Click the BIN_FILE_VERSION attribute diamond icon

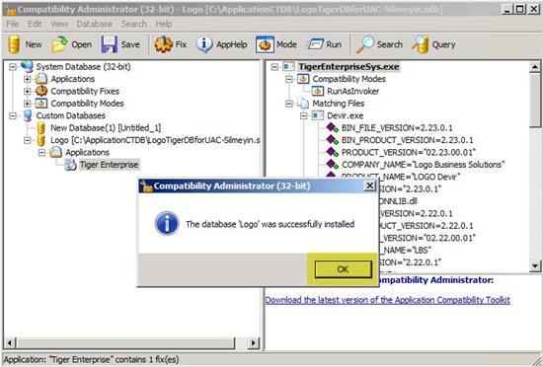(332, 128)
